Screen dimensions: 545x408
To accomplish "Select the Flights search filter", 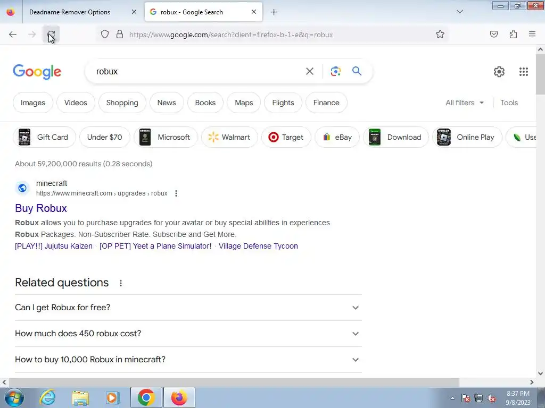I will click(x=283, y=103).
